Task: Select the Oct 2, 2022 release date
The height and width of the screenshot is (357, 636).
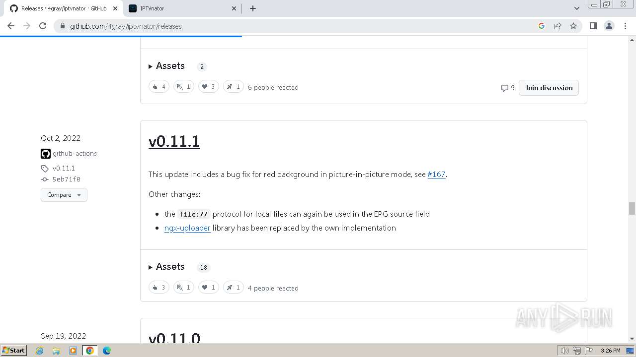Action: point(61,138)
